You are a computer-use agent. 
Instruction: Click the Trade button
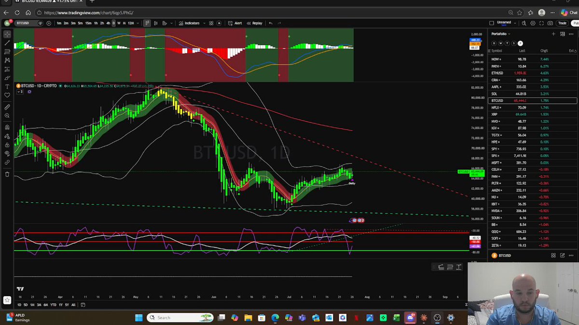point(562,23)
